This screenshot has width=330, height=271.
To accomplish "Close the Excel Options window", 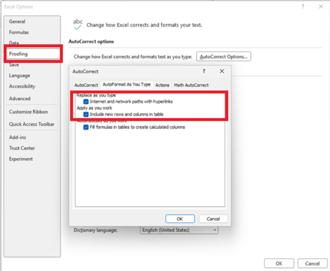I will (x=321, y=6).
